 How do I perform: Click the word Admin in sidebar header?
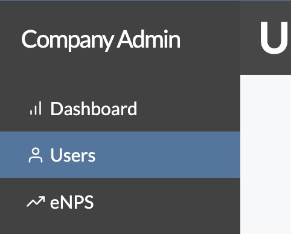(x=149, y=39)
